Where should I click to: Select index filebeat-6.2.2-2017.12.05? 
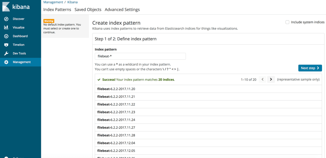(x=208, y=151)
